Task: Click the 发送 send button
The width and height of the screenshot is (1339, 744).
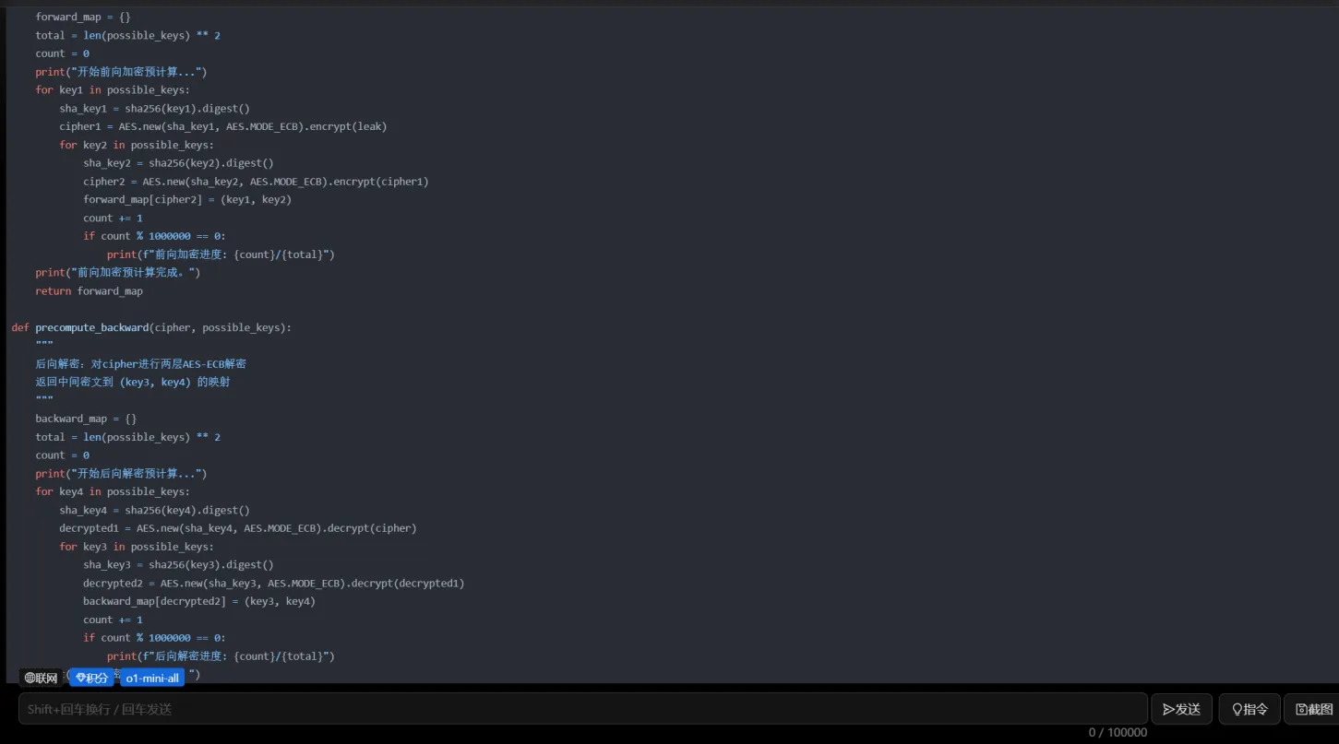Action: 1181,709
